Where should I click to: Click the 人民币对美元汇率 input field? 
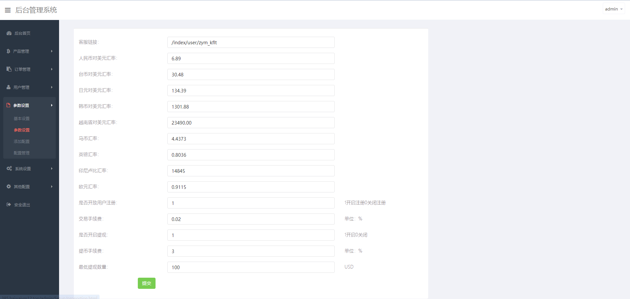coord(251,58)
